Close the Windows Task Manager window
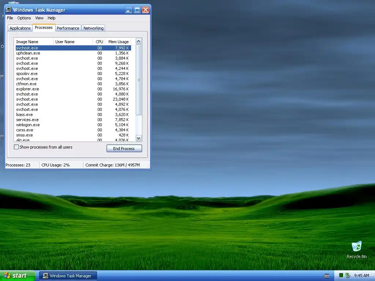 [x=145, y=10]
